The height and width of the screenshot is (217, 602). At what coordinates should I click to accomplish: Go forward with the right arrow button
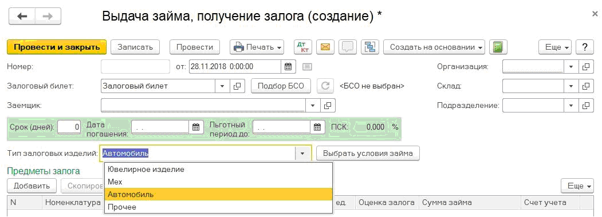[x=48, y=17]
